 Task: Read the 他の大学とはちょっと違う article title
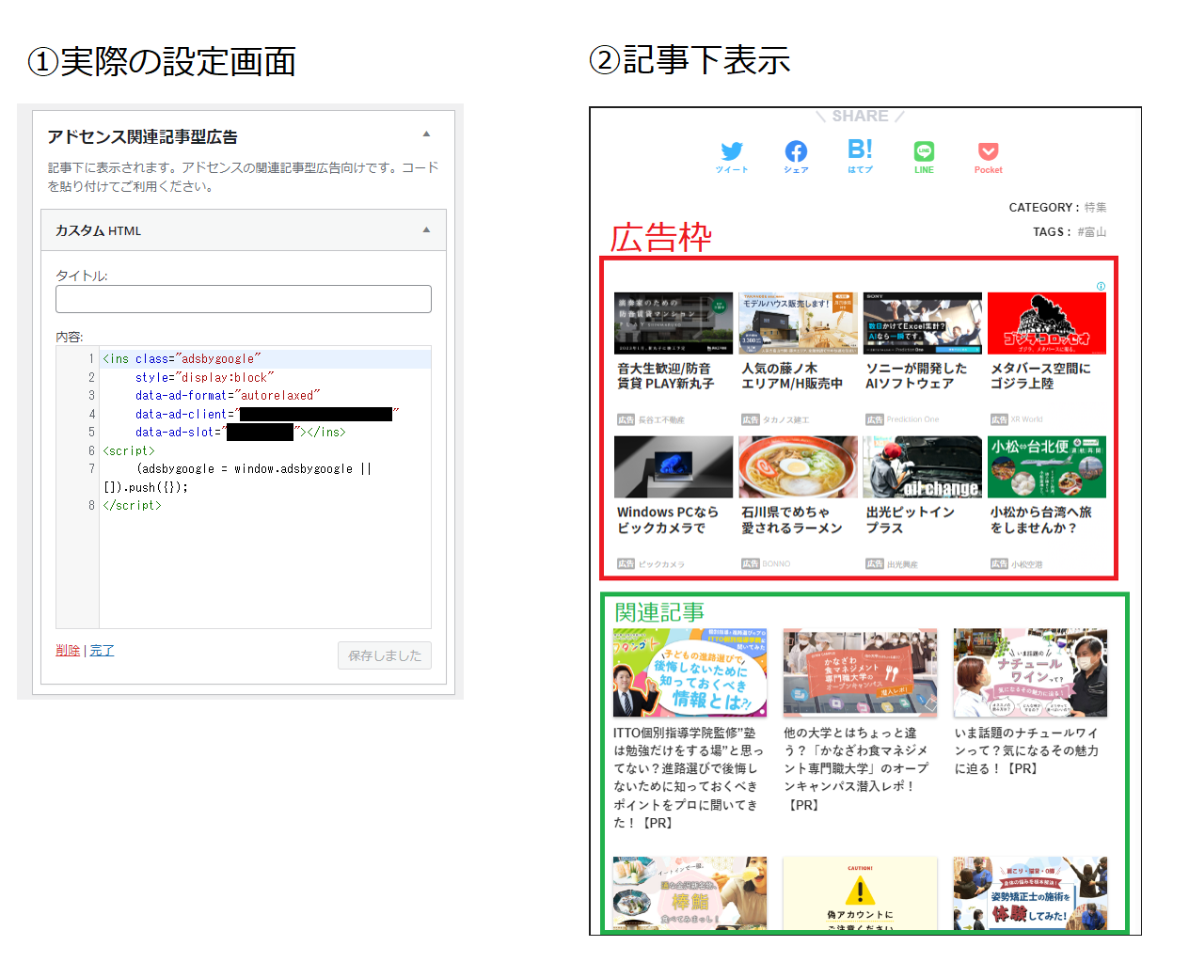pos(856,768)
